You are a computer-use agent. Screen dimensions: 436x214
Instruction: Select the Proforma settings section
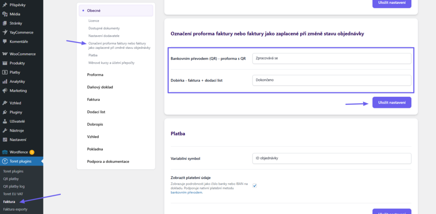pos(95,75)
